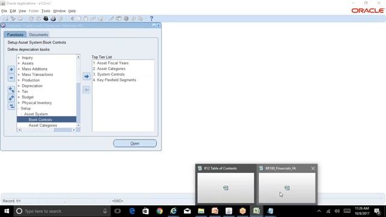386x217 pixels.
Task: Click the tree's vertical scrollbar up arrow
Action: click(78, 57)
